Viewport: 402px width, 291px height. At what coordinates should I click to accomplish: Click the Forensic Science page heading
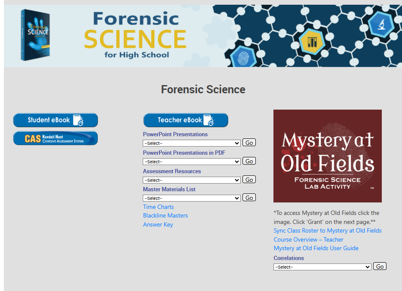(x=203, y=89)
